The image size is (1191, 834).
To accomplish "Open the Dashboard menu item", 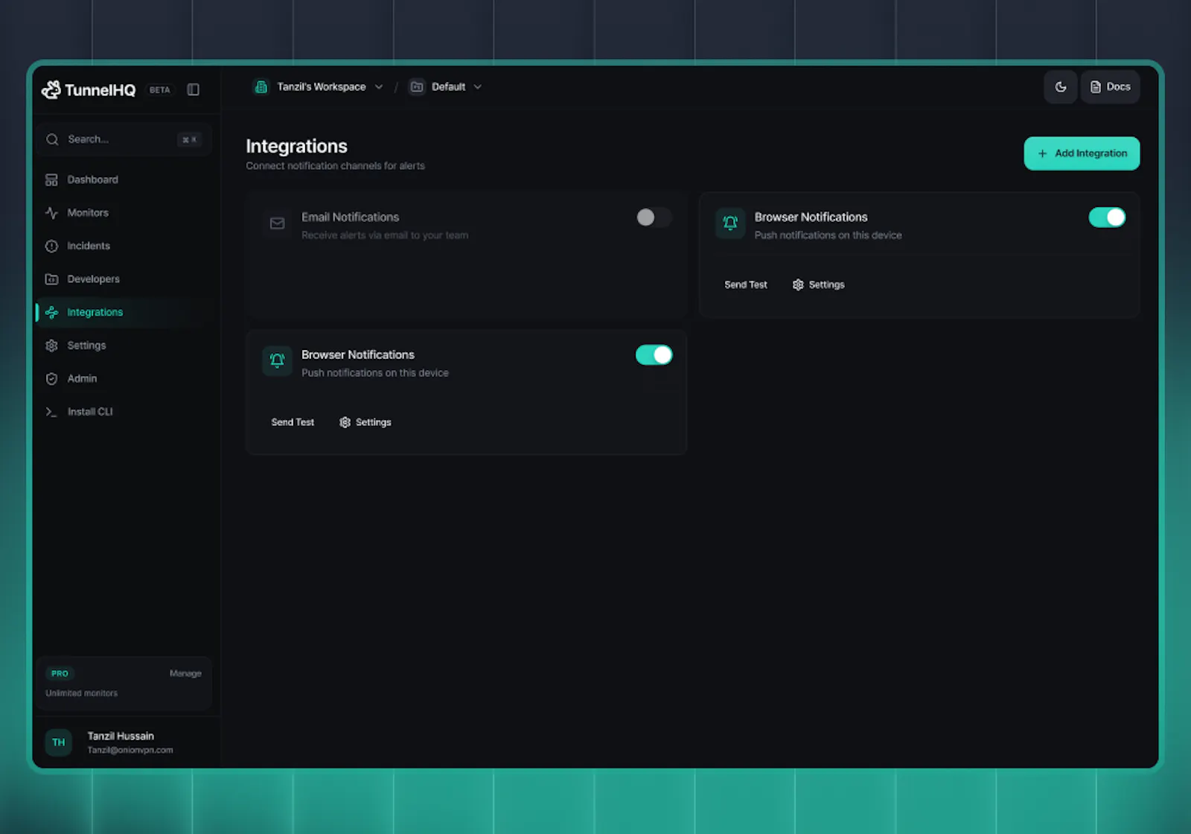I will point(124,179).
